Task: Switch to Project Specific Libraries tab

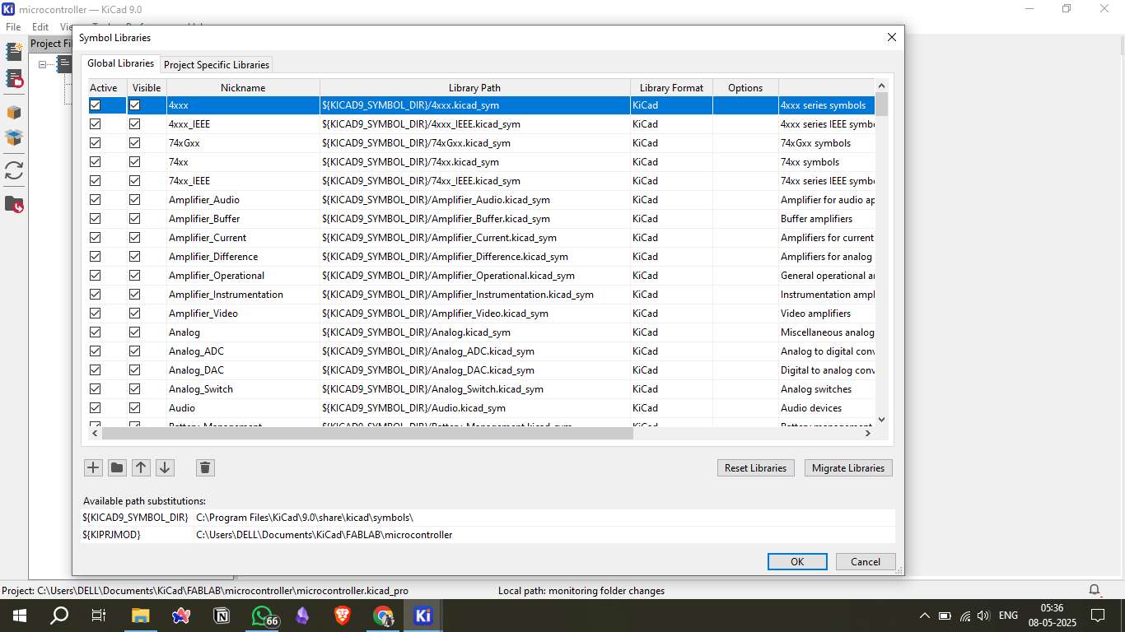Action: pyautogui.click(x=217, y=64)
